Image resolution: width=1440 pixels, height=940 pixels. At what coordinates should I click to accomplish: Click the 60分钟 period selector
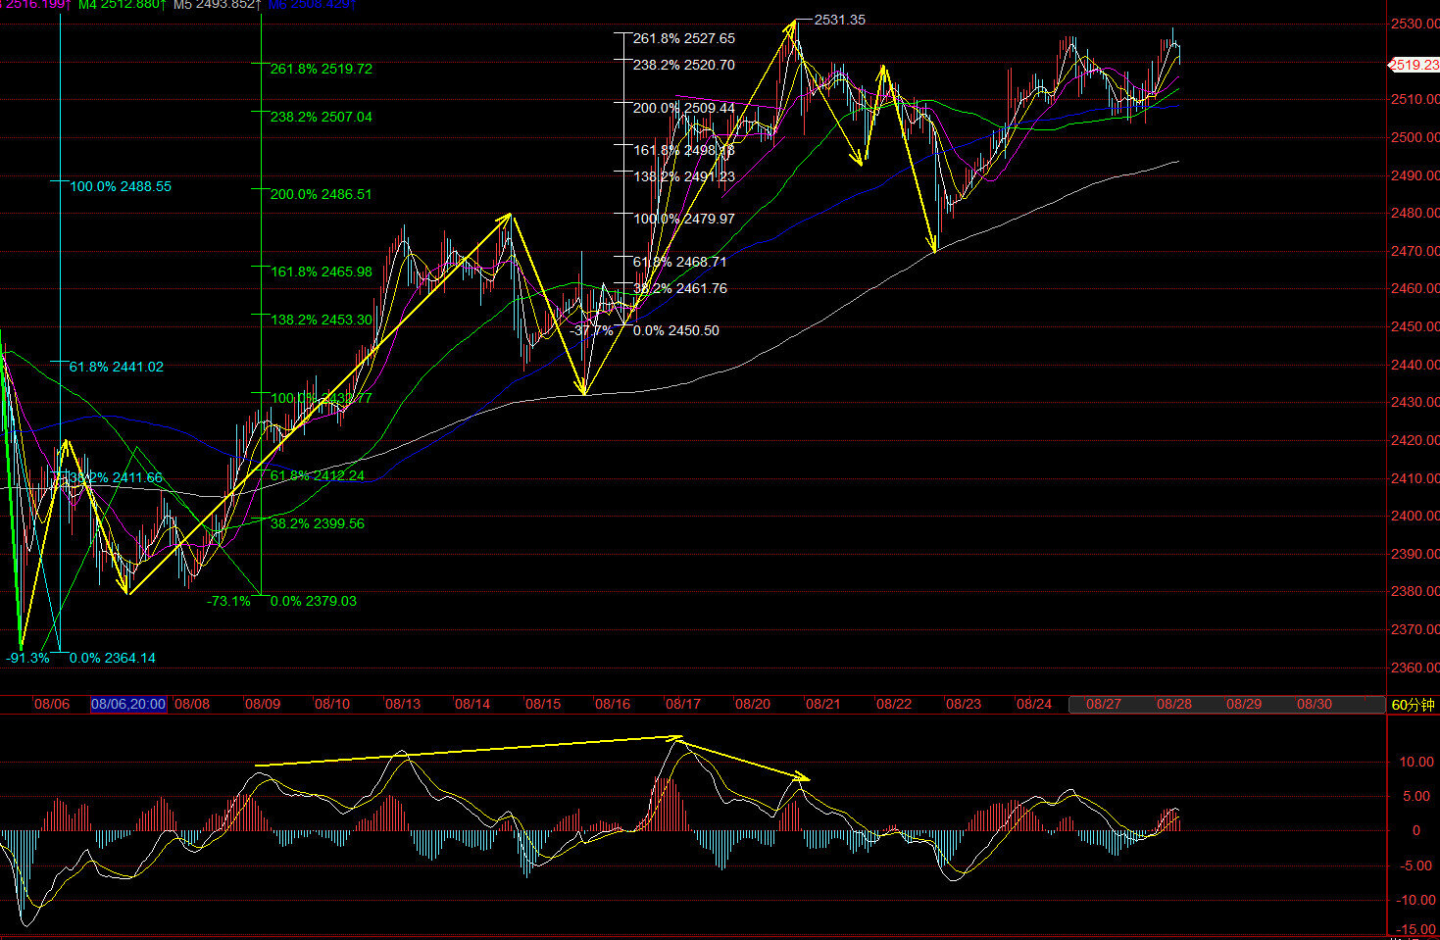1413,705
